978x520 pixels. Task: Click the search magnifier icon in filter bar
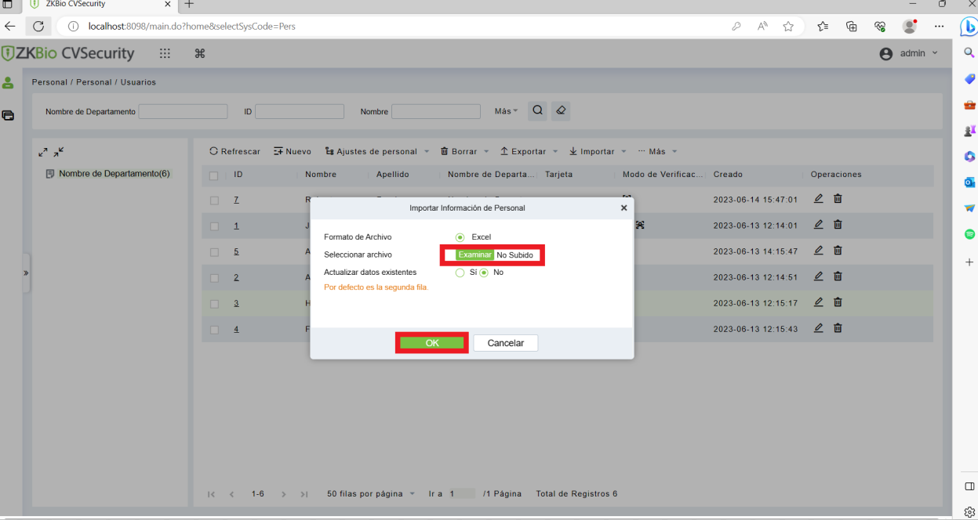(x=538, y=111)
